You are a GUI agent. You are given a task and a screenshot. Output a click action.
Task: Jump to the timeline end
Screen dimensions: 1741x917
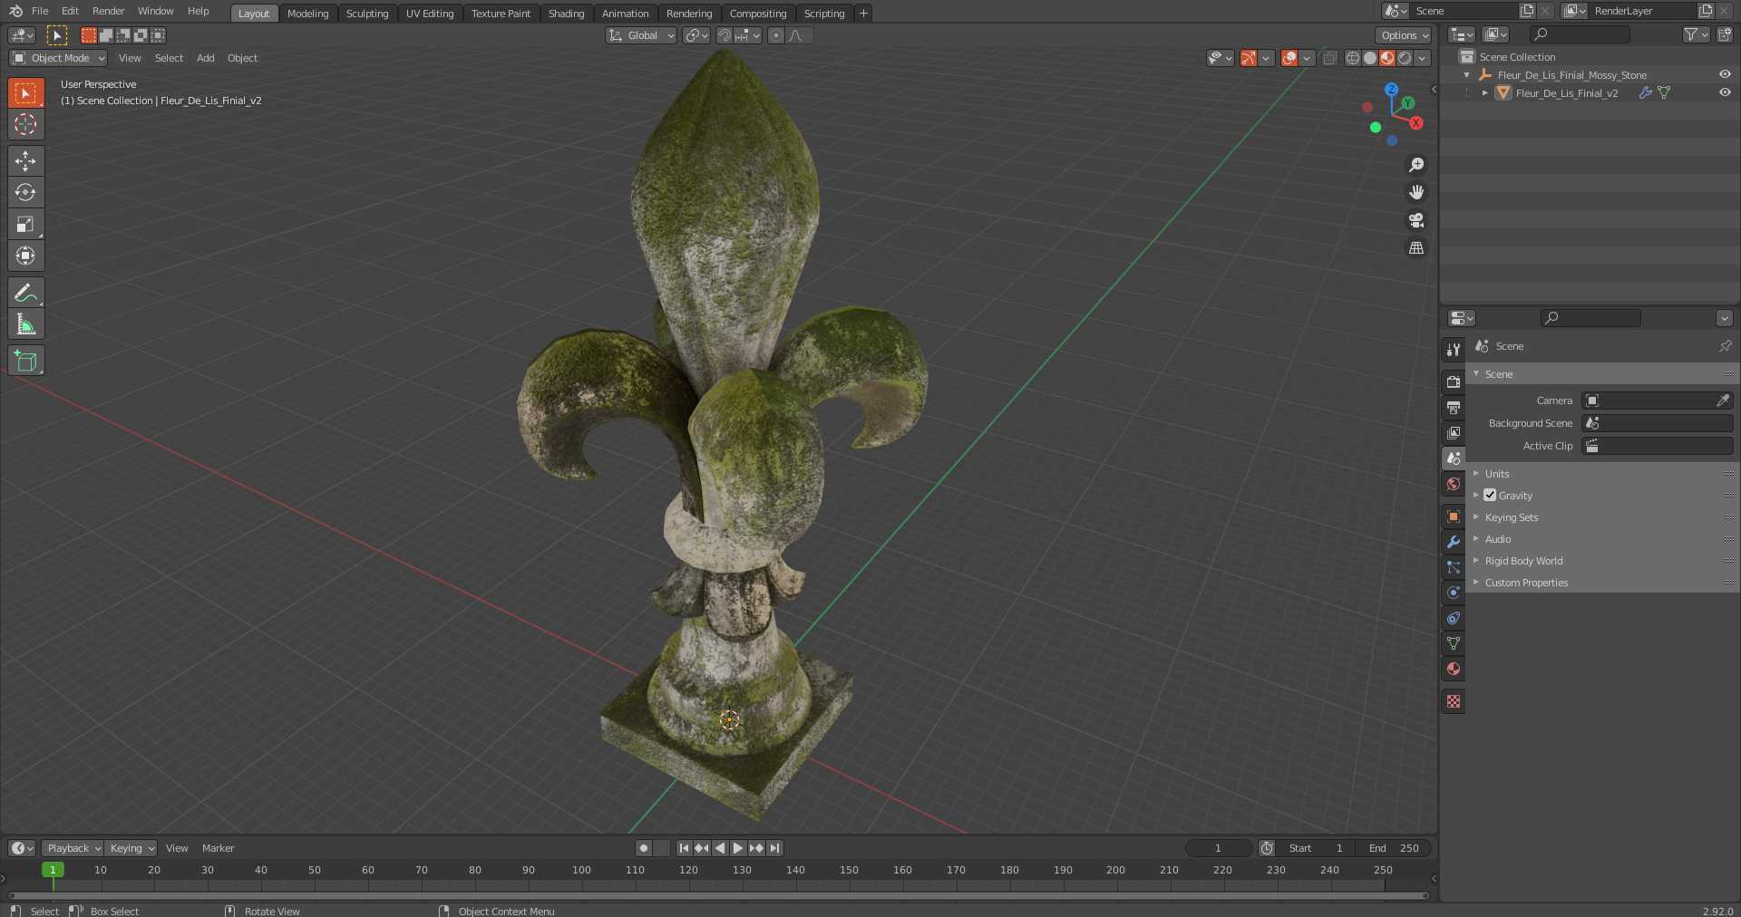[x=774, y=848]
